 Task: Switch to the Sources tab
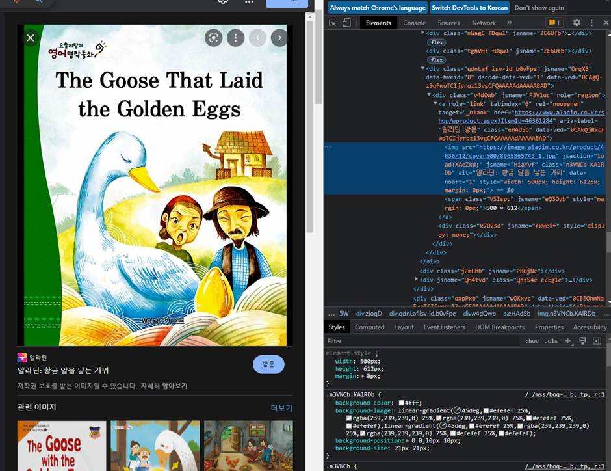[x=448, y=23]
